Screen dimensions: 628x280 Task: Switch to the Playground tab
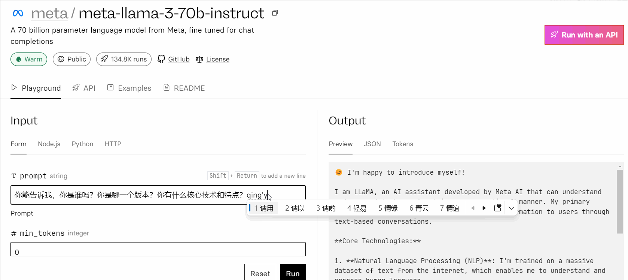pyautogui.click(x=36, y=88)
